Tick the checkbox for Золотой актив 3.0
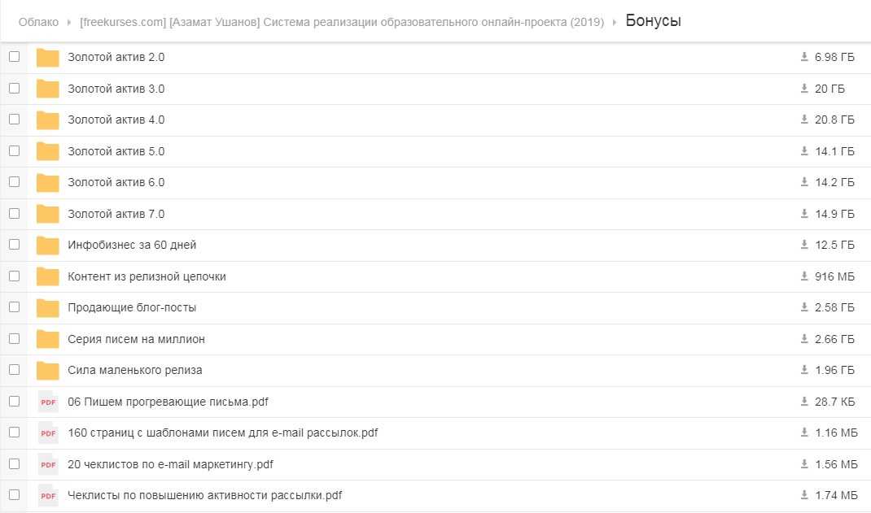 pos(14,88)
